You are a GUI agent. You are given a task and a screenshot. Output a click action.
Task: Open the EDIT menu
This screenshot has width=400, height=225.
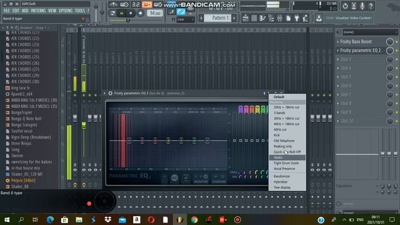(x=16, y=11)
